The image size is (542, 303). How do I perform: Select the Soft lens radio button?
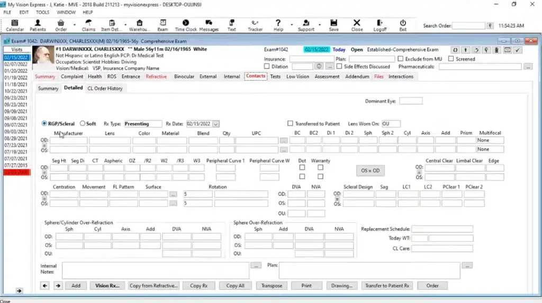click(x=82, y=124)
